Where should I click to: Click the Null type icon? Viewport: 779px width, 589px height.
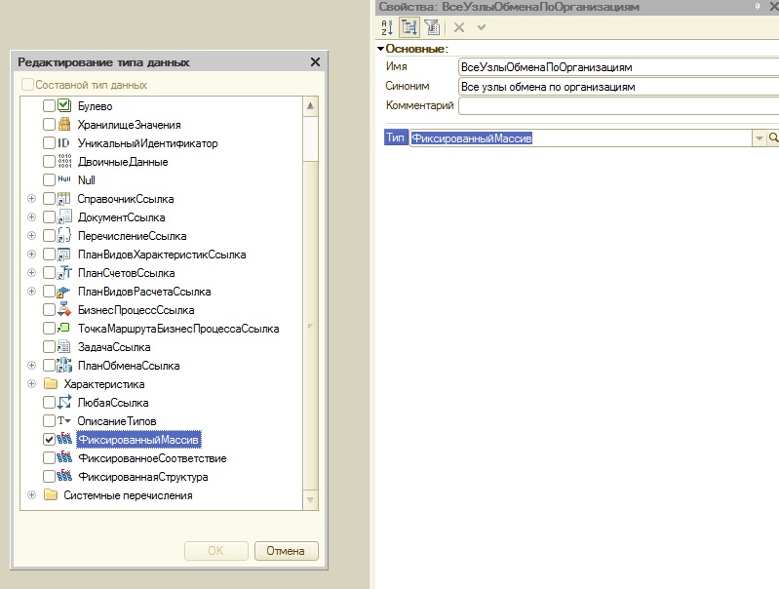64,178
